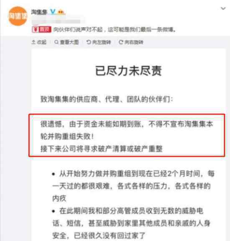Click the post text 向伙伴们说声对不起
Image resolution: width=230 pixels, height=241 pixels.
point(78,29)
